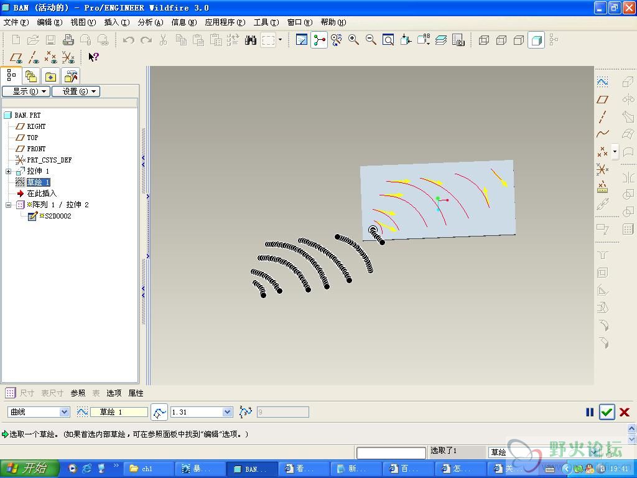This screenshot has height=478, width=637.
Task: Click the Redo arrow icon
Action: pos(146,40)
